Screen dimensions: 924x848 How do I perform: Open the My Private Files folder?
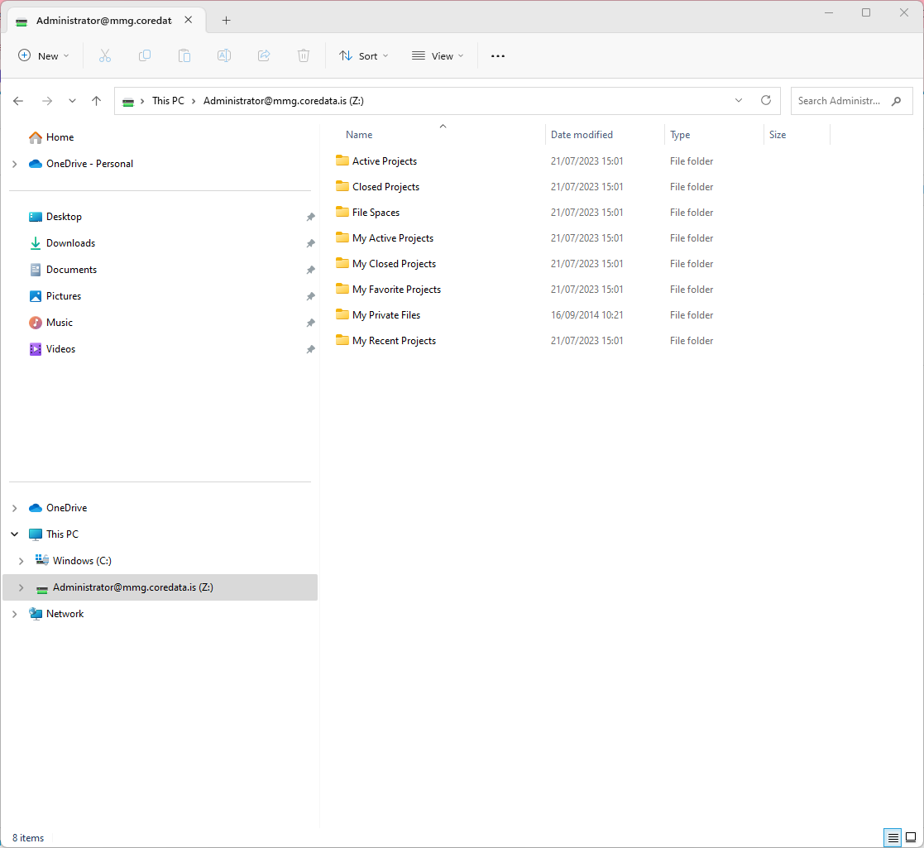coord(385,315)
